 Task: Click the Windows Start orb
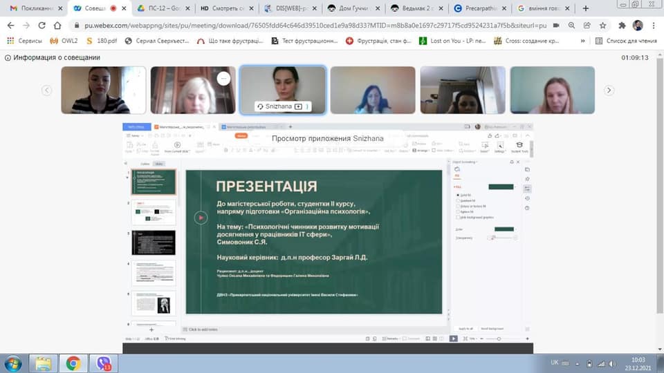14,363
